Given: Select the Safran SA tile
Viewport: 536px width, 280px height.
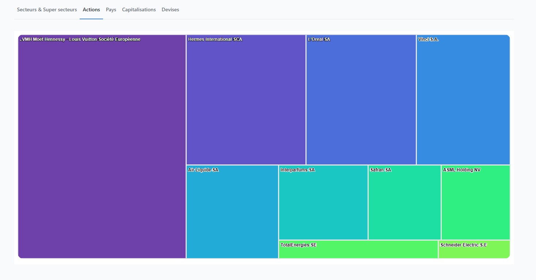Looking at the screenshot, I should pos(404,202).
